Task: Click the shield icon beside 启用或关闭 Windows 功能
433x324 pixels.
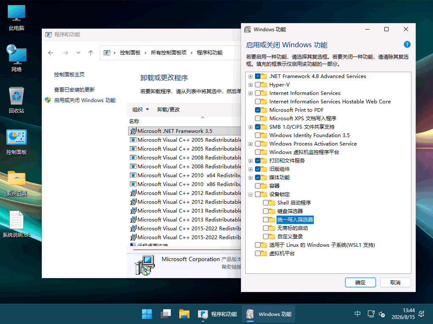Action: [48, 100]
